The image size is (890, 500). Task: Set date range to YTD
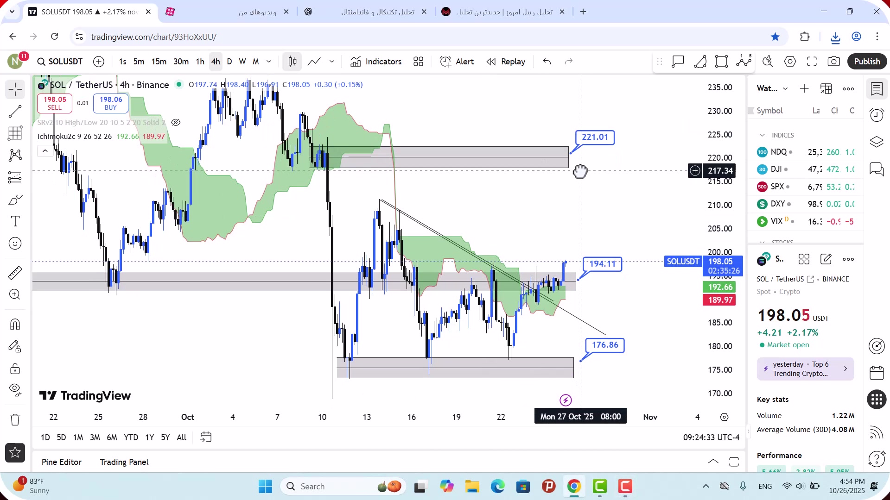(x=131, y=437)
